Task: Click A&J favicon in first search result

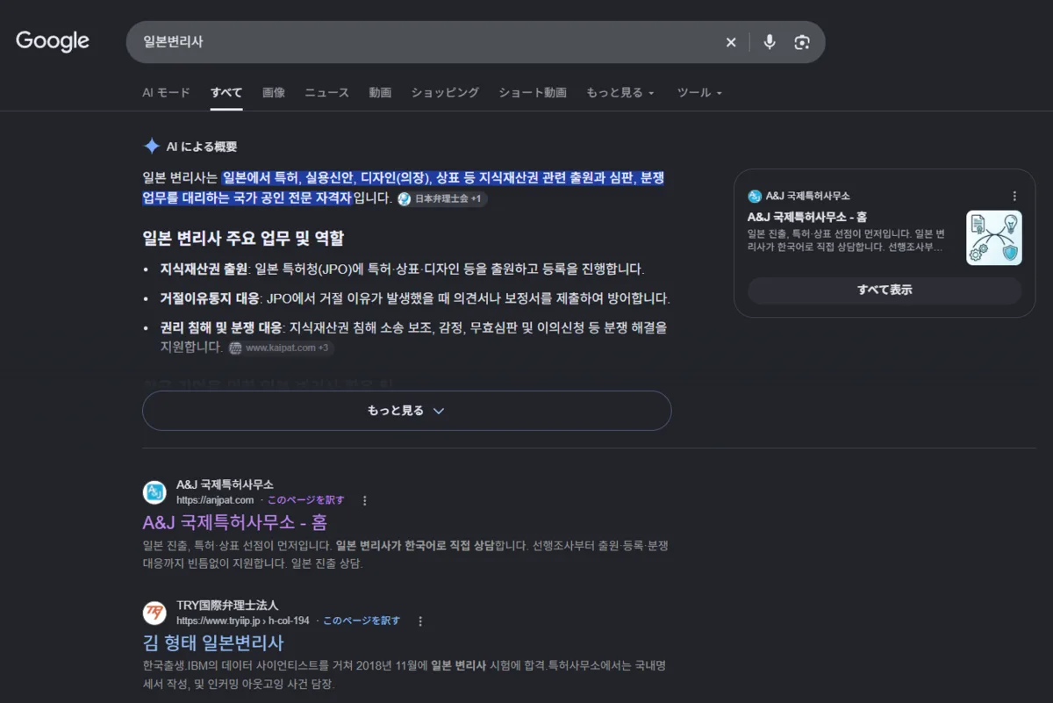Action: tap(154, 492)
